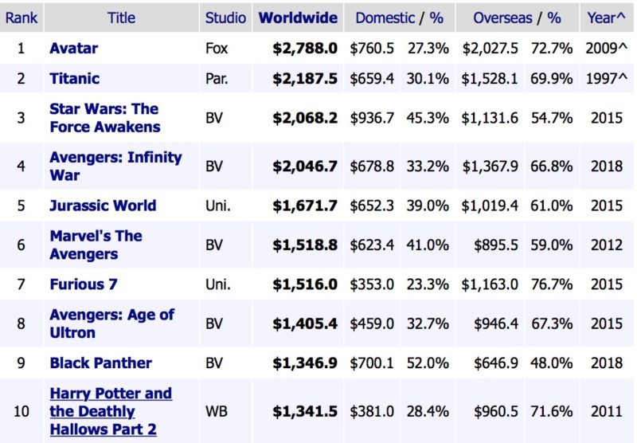The width and height of the screenshot is (637, 443).
Task: Sort table by Rank column header
Action: 21,18
